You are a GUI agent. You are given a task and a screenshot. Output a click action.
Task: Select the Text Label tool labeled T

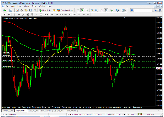[x=41, y=14]
